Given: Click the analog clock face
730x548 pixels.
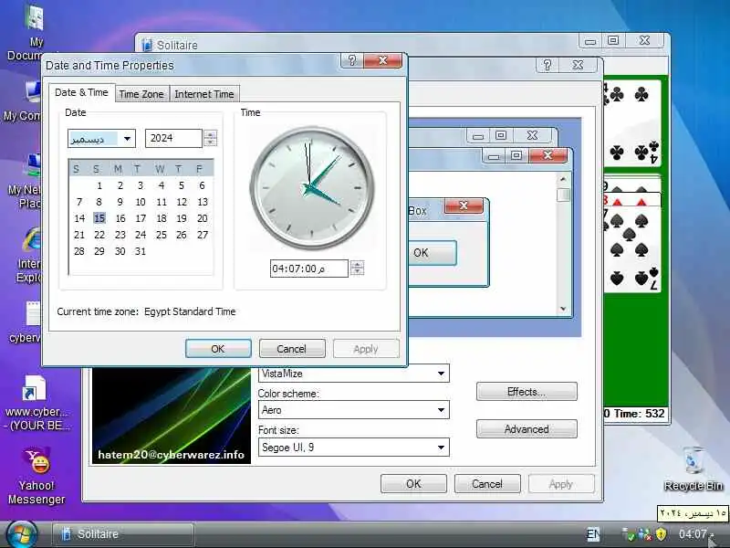Looking at the screenshot, I should click(x=312, y=188).
